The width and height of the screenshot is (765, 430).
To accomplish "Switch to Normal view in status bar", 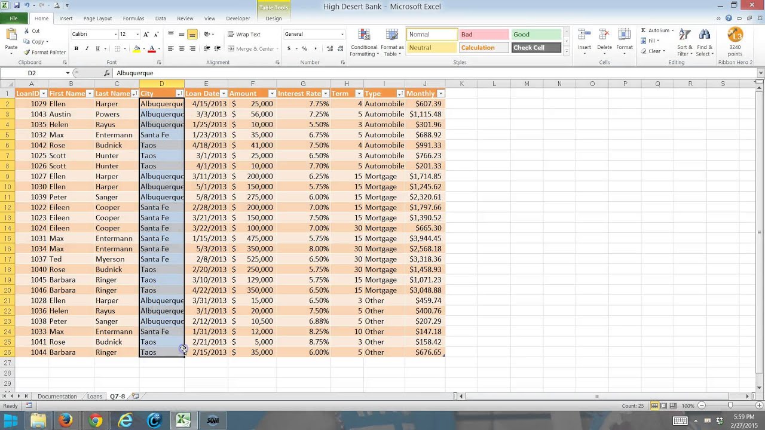I will click(655, 406).
